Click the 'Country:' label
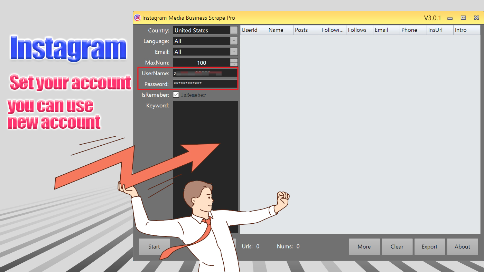The image size is (484, 272). [159, 30]
